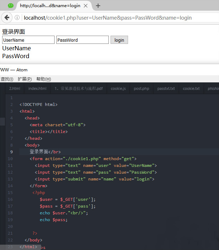Click the $user = $_GET['user'] line
Screen dimensions: 219x250
click(68, 199)
